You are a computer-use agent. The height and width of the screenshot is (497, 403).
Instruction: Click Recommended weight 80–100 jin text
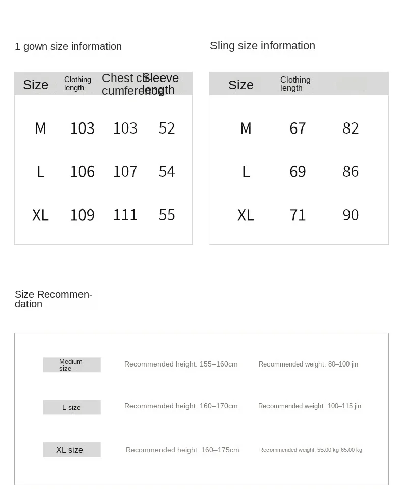tap(308, 364)
